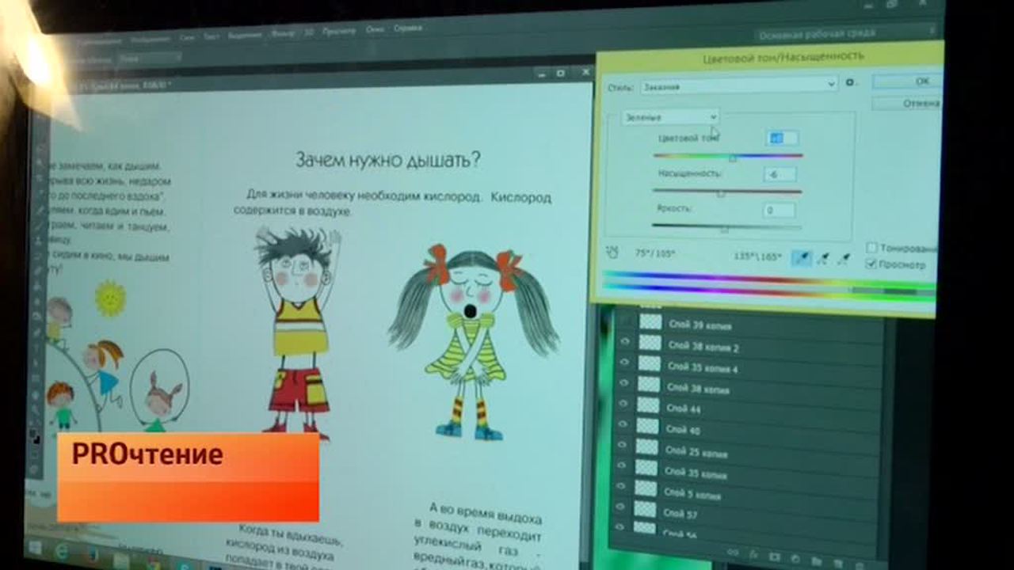Click the Цветовой тон value field
The width and height of the screenshot is (1014, 570).
click(782, 139)
